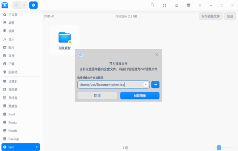Viewport: 238px width, 151px height.
Task: Go forward with the right arrow
Action: (24, 5)
